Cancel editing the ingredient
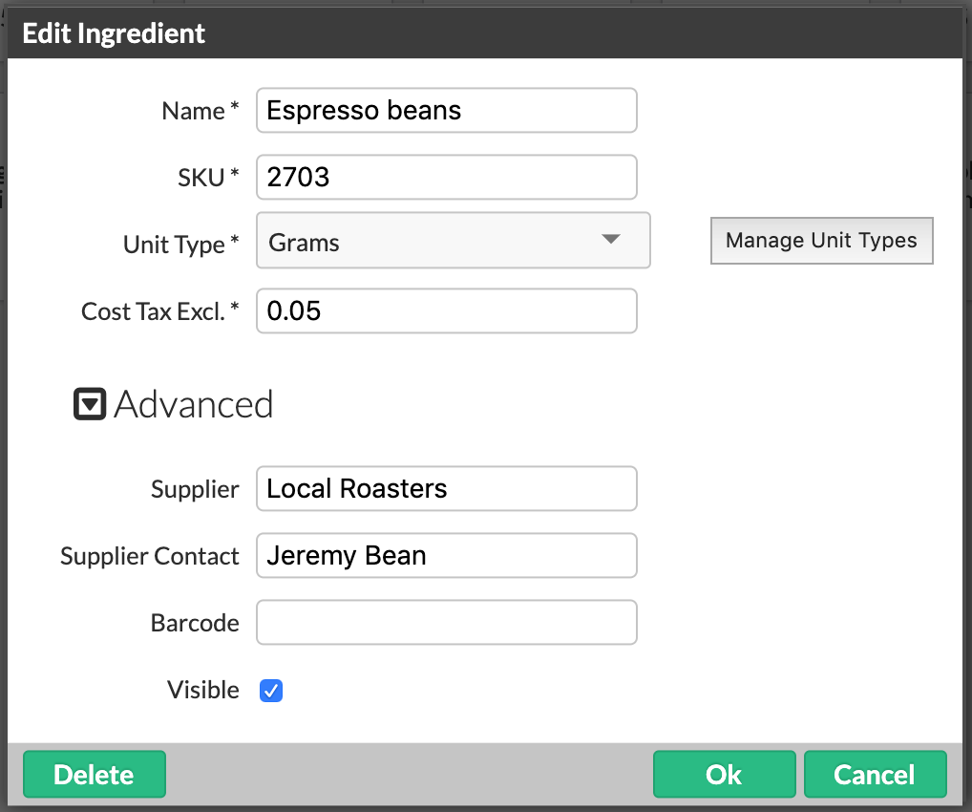Image resolution: width=972 pixels, height=812 pixels. [875, 774]
